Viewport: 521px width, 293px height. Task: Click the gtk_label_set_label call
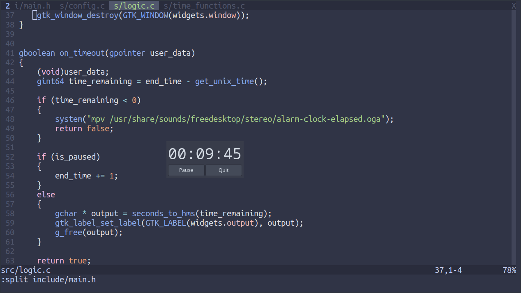click(x=98, y=223)
